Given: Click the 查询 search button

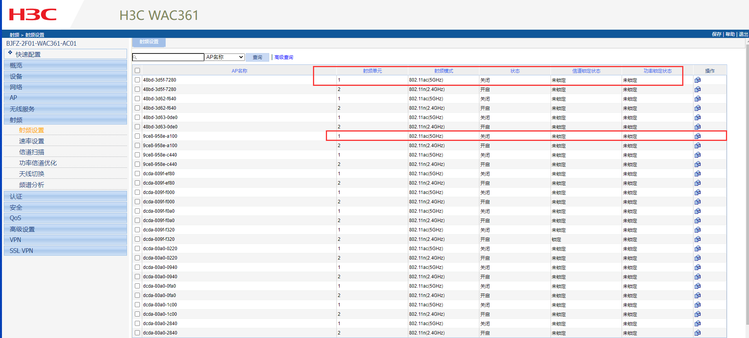Looking at the screenshot, I should (x=257, y=57).
